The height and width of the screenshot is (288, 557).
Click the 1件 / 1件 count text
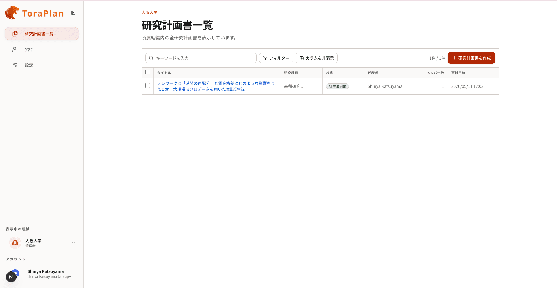click(437, 58)
